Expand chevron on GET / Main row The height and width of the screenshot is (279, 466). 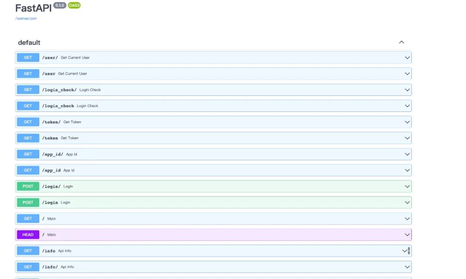[407, 219]
